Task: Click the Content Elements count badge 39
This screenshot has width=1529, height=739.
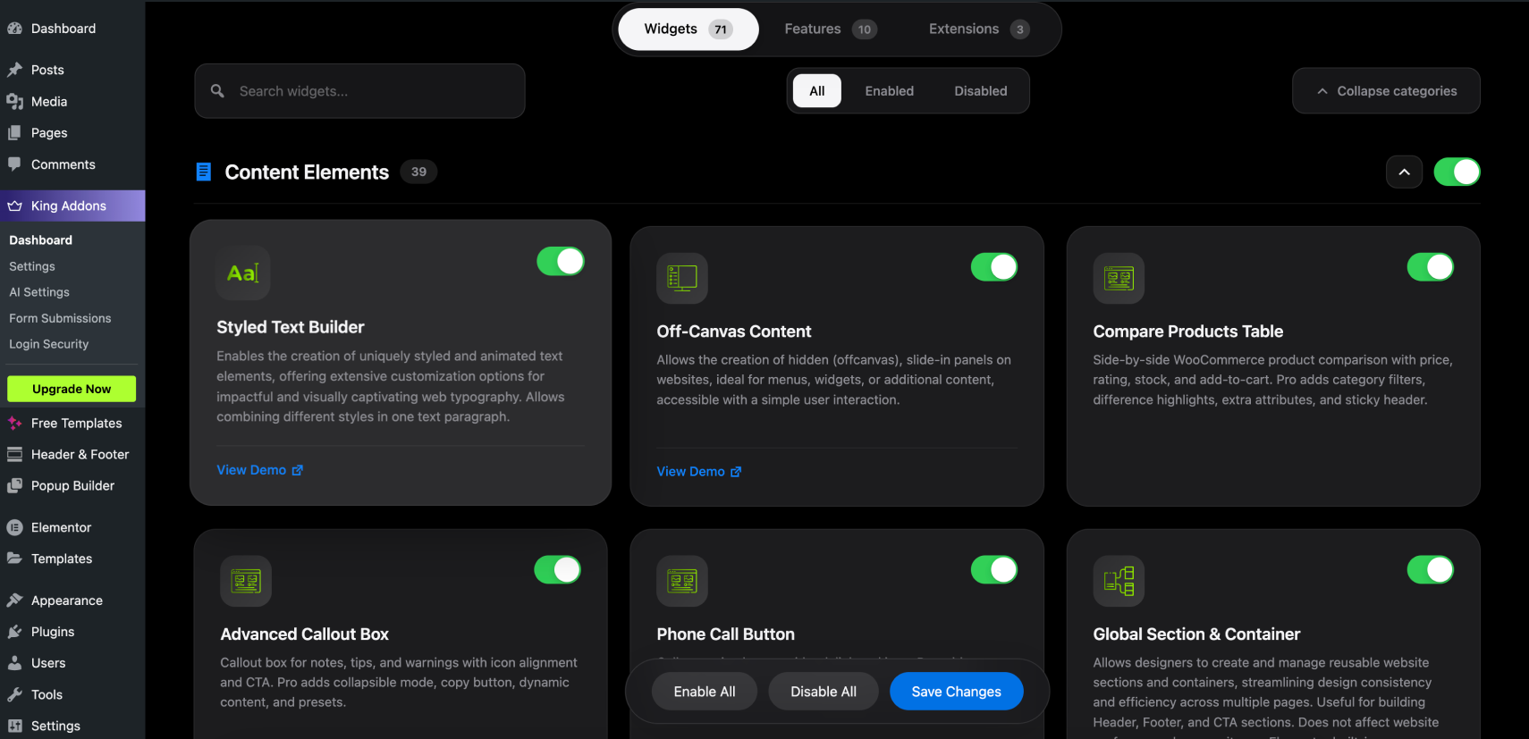Action: click(418, 172)
